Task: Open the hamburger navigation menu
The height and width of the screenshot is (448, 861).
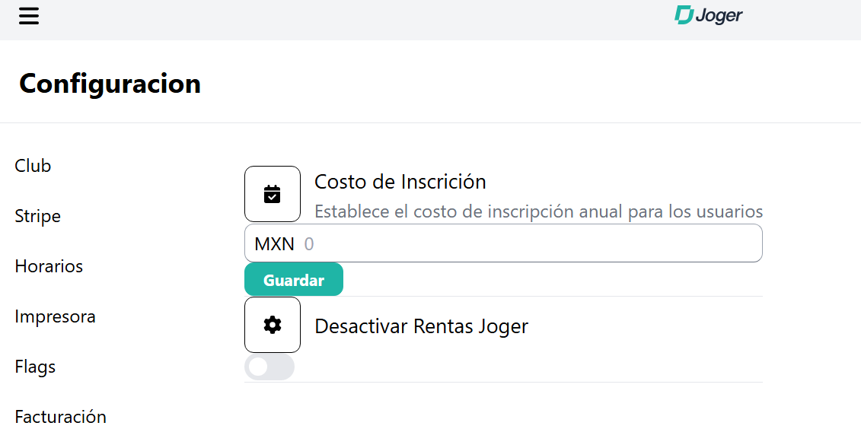Action: pos(29,16)
